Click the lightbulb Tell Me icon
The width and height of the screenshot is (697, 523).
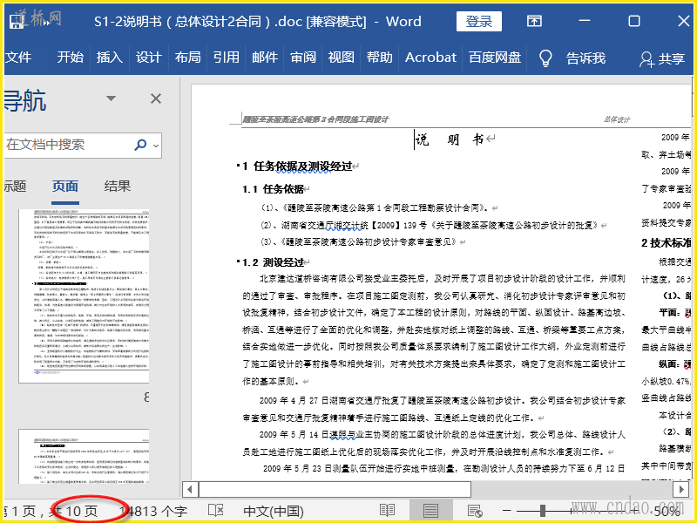[545, 58]
